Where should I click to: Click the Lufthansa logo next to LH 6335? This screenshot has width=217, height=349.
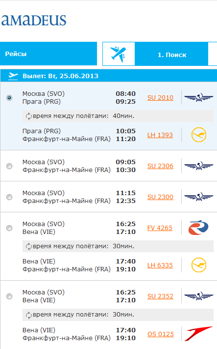199,265
